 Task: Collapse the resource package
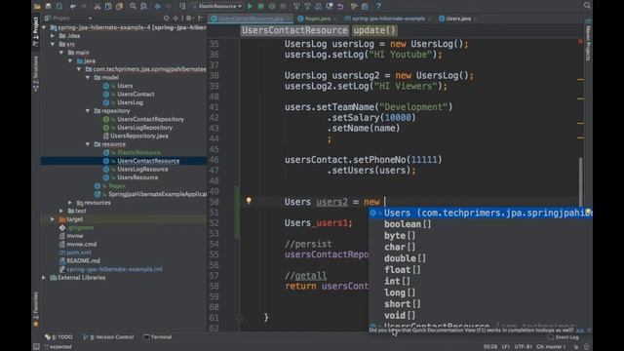[x=88, y=144]
